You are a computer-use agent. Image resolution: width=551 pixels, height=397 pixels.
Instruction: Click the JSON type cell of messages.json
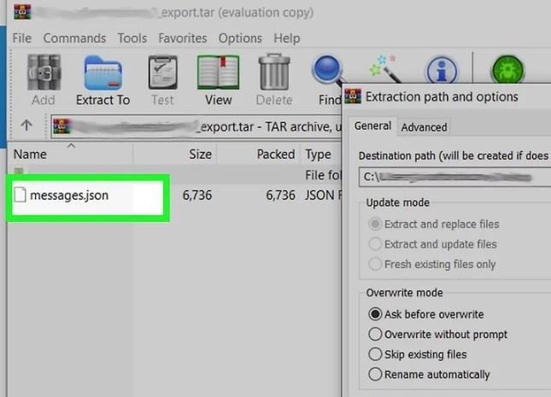click(323, 195)
